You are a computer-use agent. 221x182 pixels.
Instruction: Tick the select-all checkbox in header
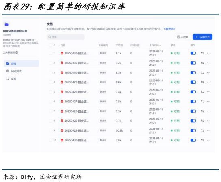[50, 45]
